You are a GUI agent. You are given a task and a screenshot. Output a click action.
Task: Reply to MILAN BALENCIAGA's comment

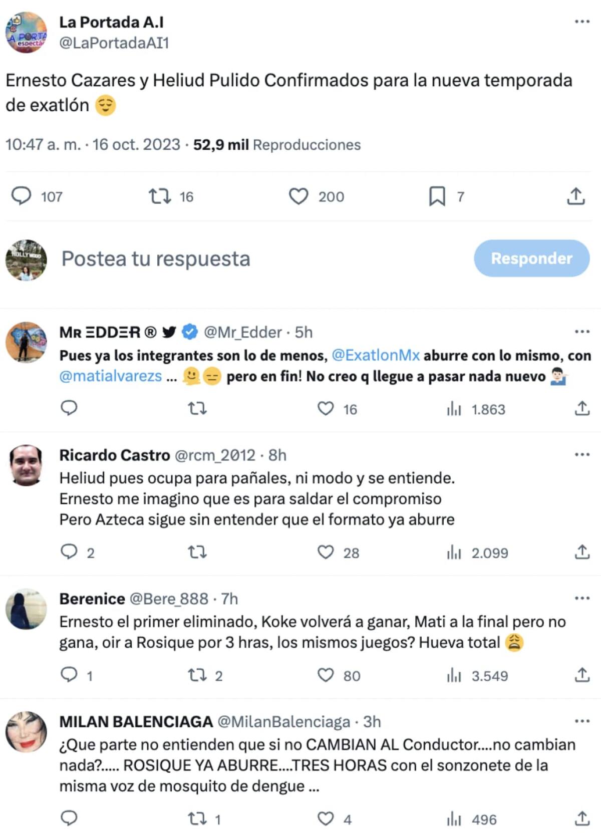69,818
